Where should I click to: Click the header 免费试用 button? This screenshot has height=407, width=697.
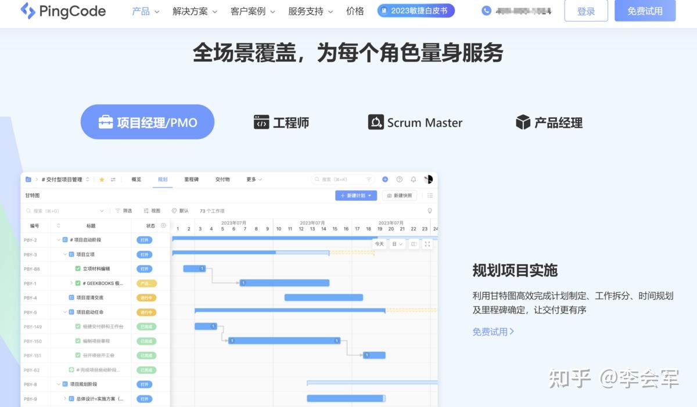point(645,11)
